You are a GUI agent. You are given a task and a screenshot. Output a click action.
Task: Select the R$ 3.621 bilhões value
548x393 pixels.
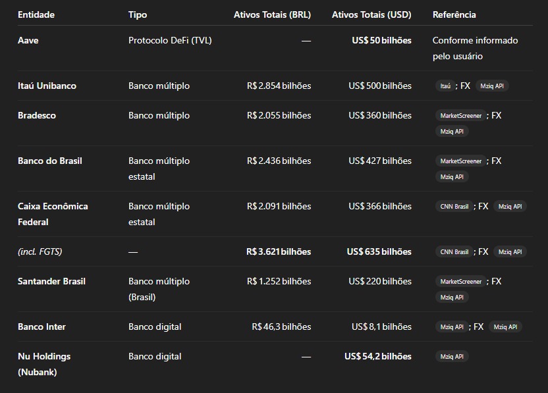(279, 252)
